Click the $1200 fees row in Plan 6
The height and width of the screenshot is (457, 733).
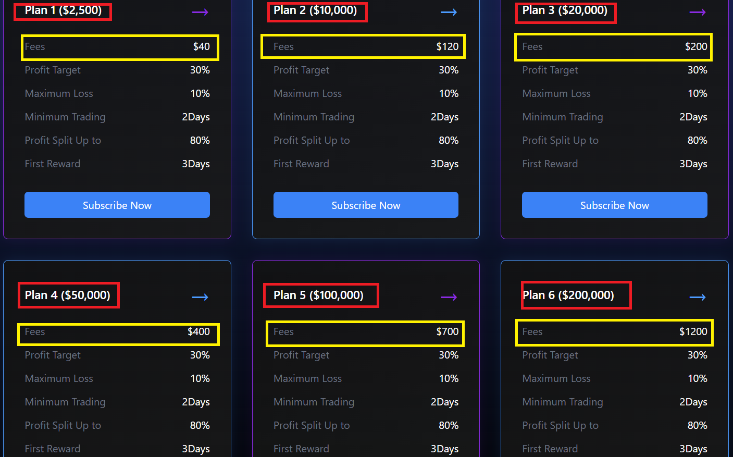(614, 332)
